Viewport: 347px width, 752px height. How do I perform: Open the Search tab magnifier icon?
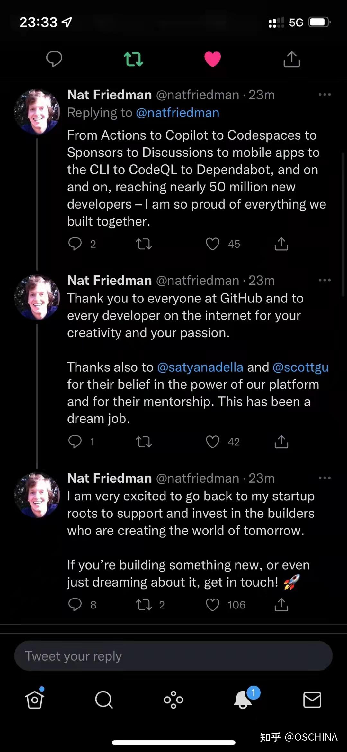click(x=104, y=700)
